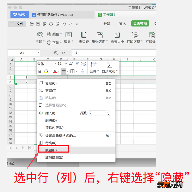Switch to the 开始 ribbon tab

(107, 24)
